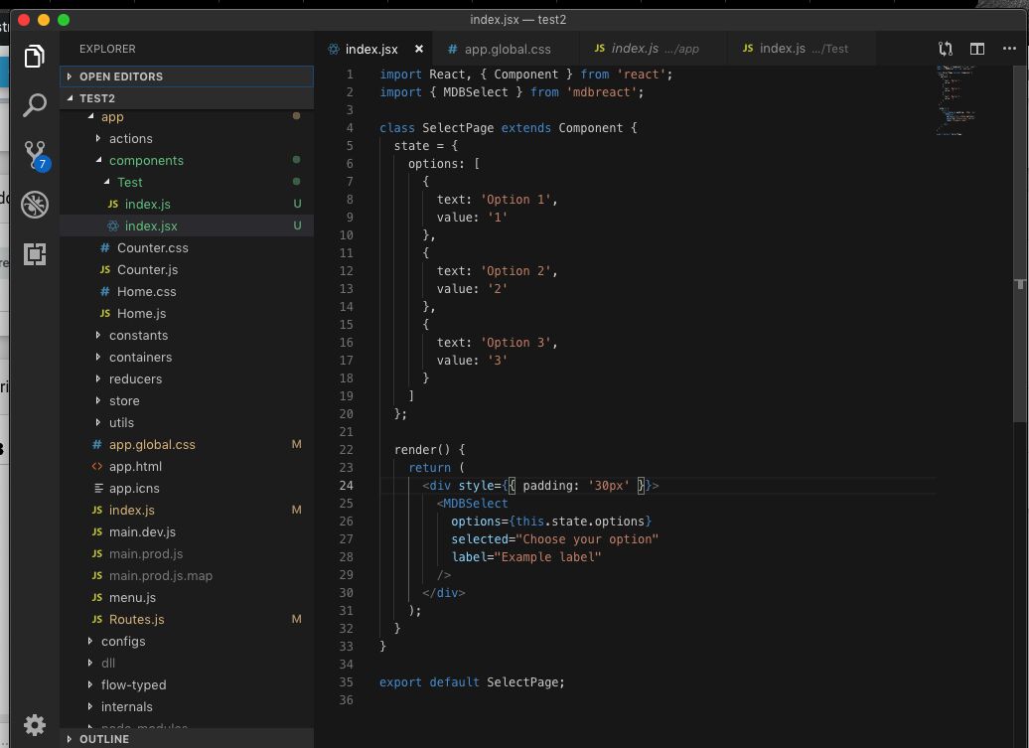Expand the actions folder
Viewport: 1029px width, 748px height.
(187, 138)
